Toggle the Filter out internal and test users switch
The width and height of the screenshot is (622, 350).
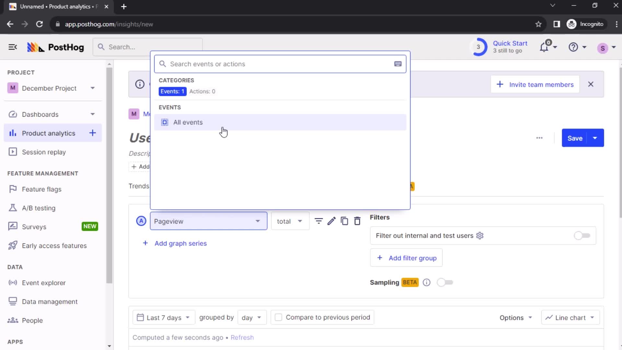pos(582,236)
